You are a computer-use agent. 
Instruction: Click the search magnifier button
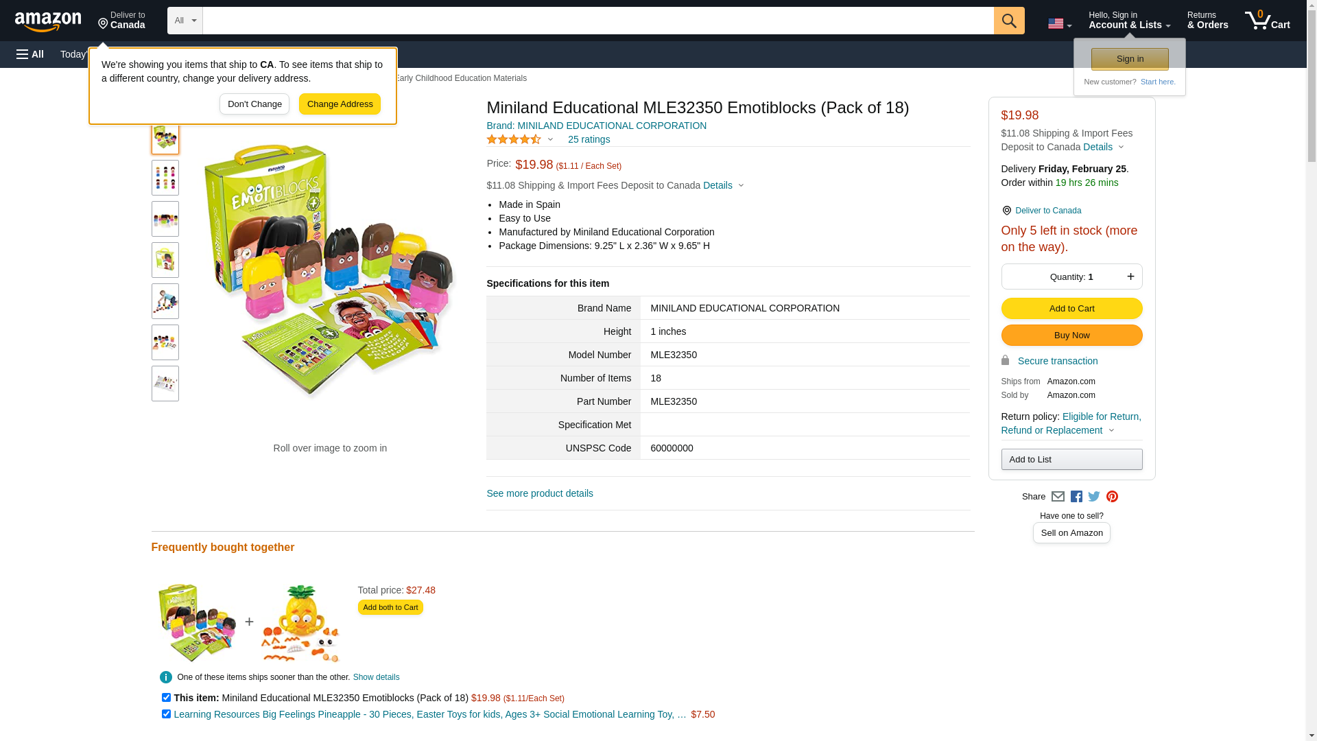click(1008, 21)
